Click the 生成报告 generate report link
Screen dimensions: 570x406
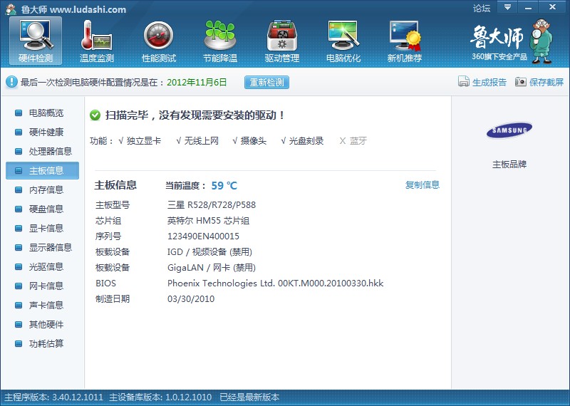pos(489,82)
